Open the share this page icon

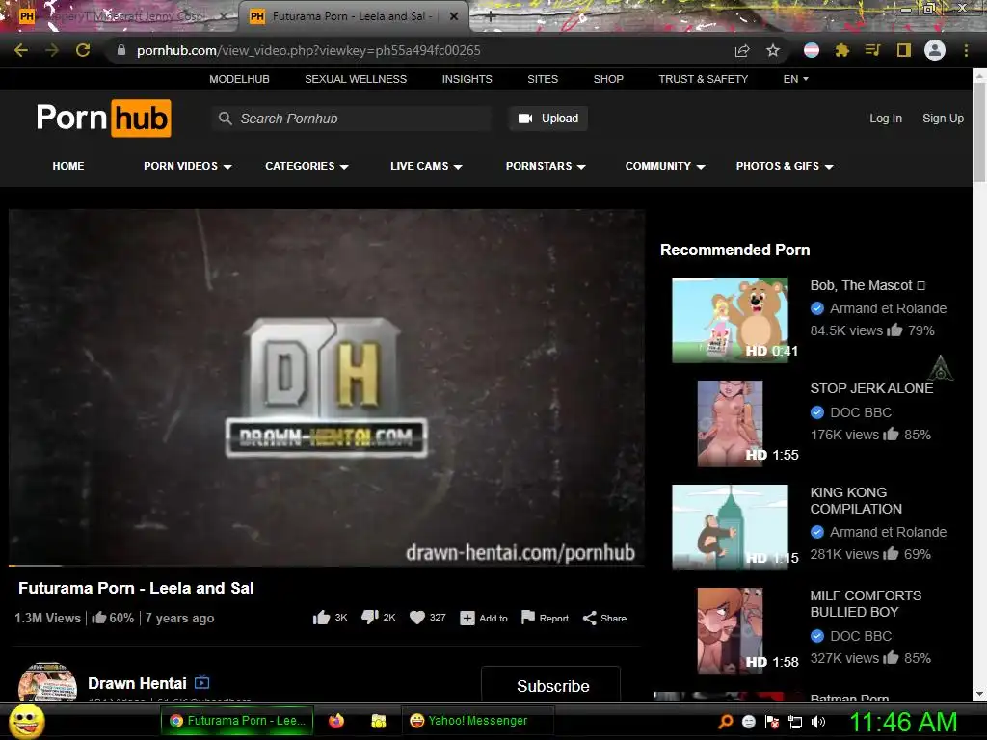[x=742, y=50]
